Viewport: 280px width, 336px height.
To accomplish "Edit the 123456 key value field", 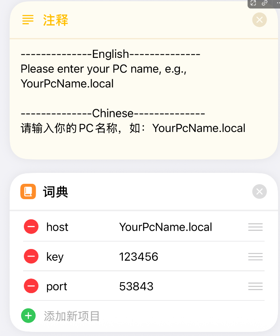I will (x=139, y=256).
